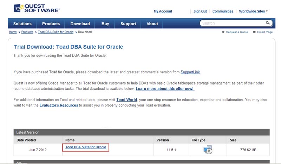
Task: Go to Home in the breadcrumb
Action: point(13,32)
